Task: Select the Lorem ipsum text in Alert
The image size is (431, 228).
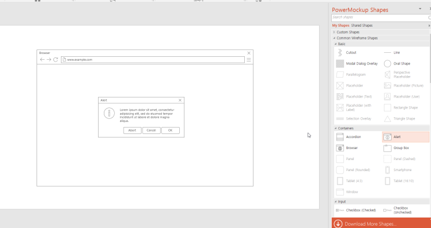Action: 147,115
